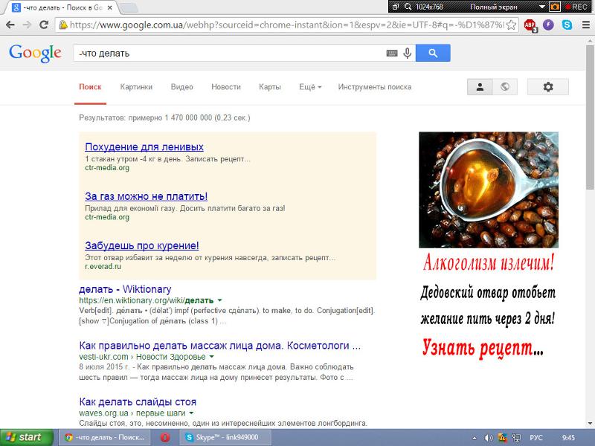The width and height of the screenshot is (595, 446).
Task: Click the recorder window-restore icon
Action: click(x=396, y=7)
